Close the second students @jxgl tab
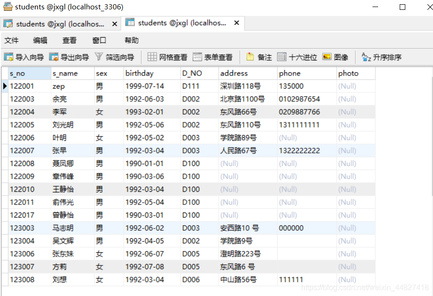 point(236,23)
